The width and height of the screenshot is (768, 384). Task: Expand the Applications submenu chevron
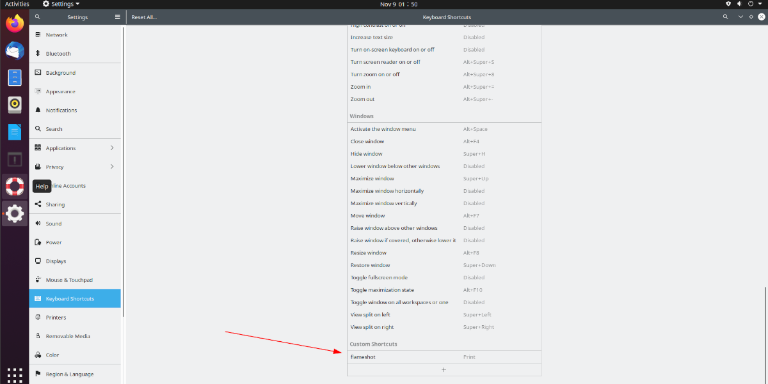112,148
